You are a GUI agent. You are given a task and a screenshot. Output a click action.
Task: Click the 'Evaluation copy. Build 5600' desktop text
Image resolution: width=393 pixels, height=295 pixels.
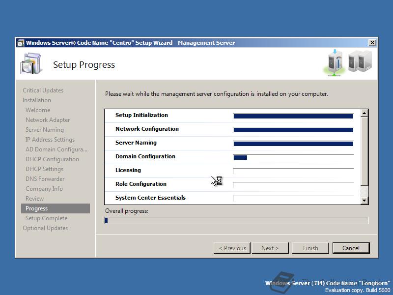pyautogui.click(x=358, y=290)
